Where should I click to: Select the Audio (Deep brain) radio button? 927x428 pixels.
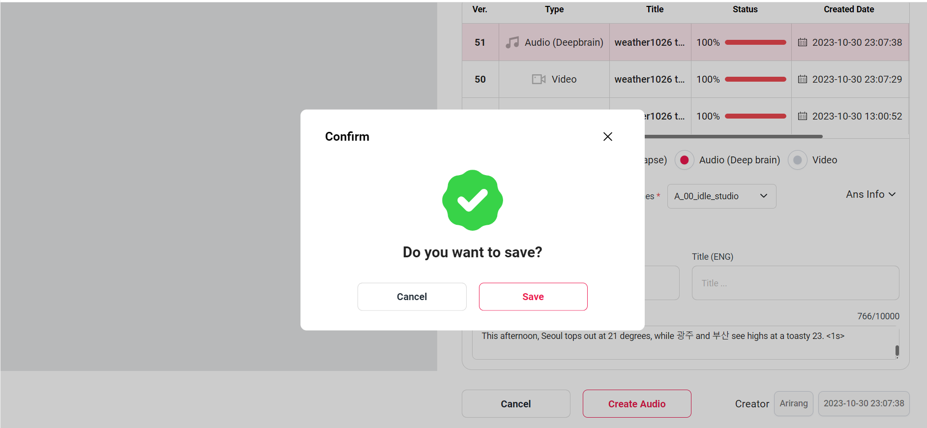point(684,160)
